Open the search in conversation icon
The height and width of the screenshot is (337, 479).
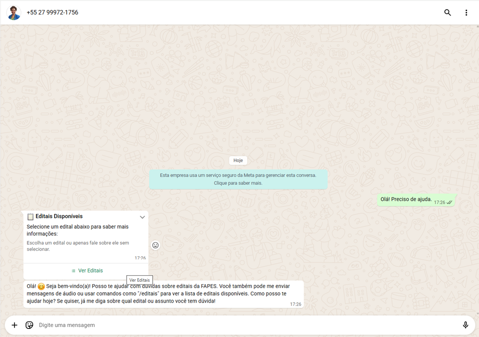coord(448,12)
